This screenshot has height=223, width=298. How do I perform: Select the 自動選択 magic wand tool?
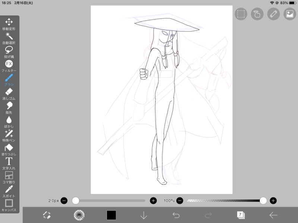[9, 38]
